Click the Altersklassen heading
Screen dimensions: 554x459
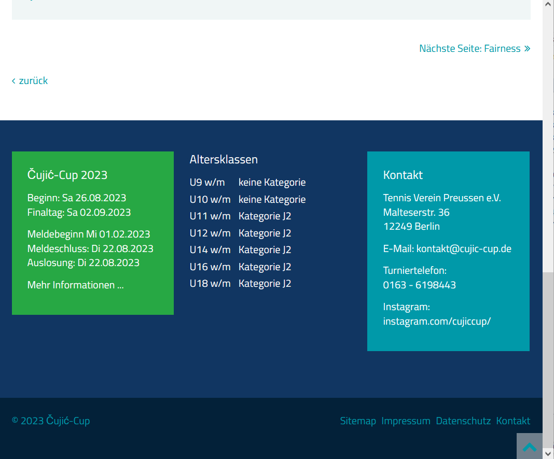(224, 159)
